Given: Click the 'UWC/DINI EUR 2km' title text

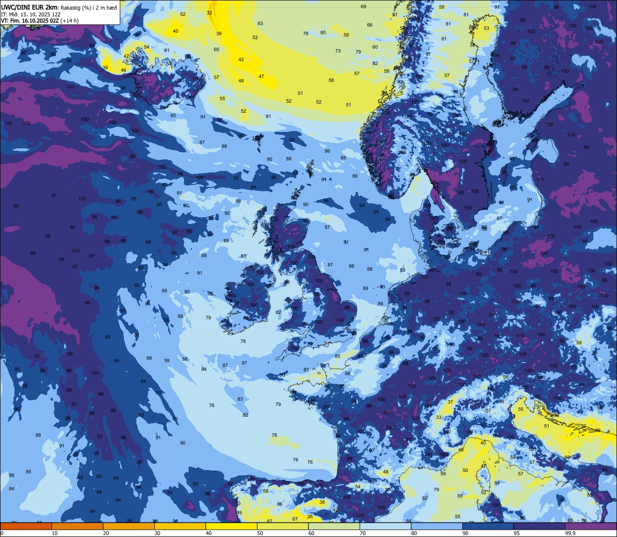Looking at the screenshot, I should tap(29, 7).
